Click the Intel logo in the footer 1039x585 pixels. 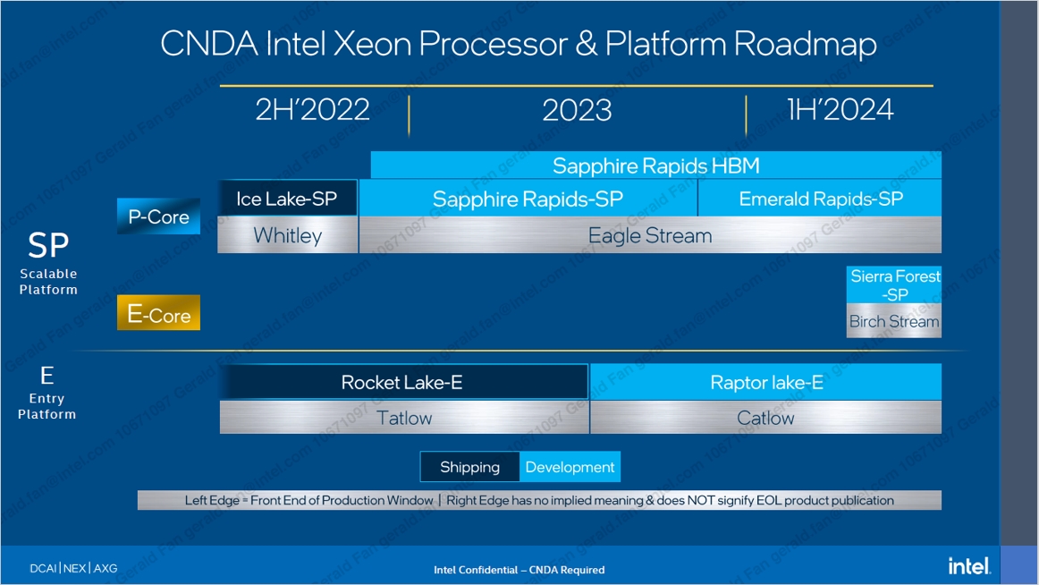pos(969,566)
